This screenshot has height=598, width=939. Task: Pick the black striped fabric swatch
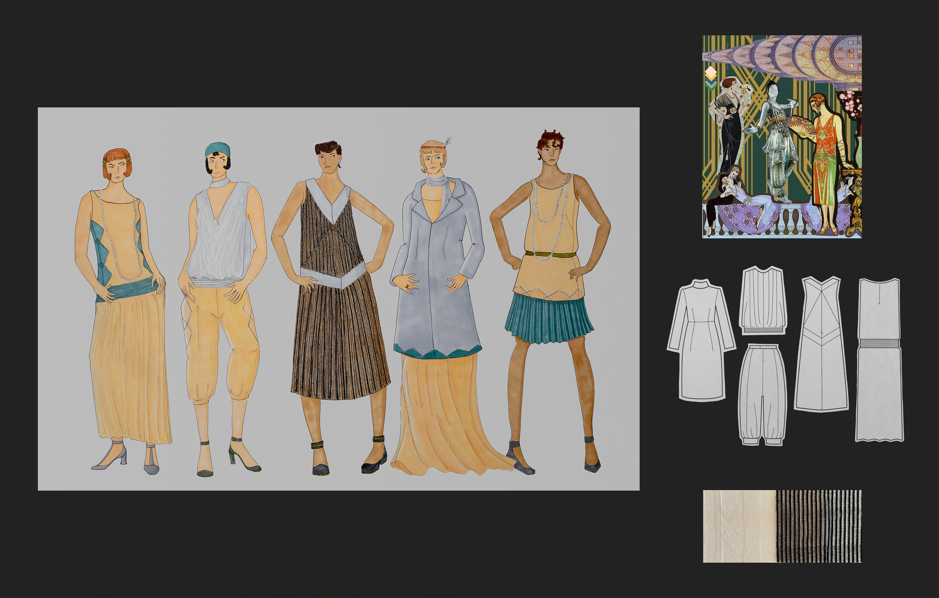819,526
